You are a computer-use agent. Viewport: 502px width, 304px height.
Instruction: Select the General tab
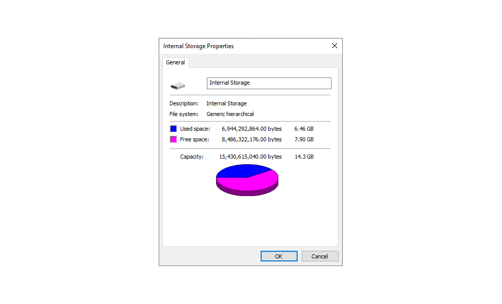pyautogui.click(x=175, y=62)
